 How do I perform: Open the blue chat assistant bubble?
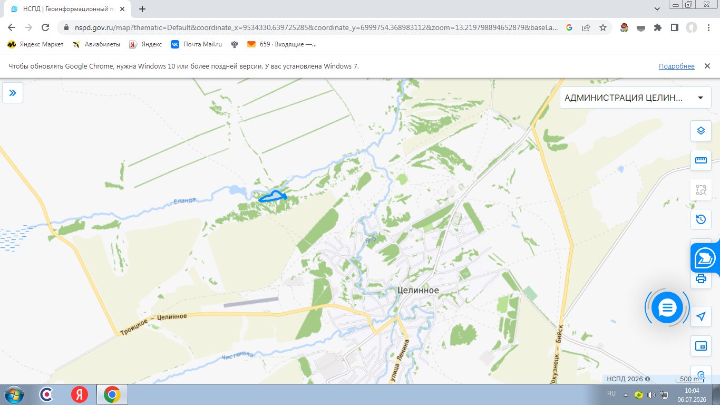(x=667, y=307)
